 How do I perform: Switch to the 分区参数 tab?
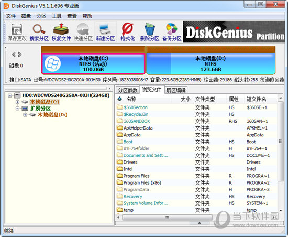(128, 90)
